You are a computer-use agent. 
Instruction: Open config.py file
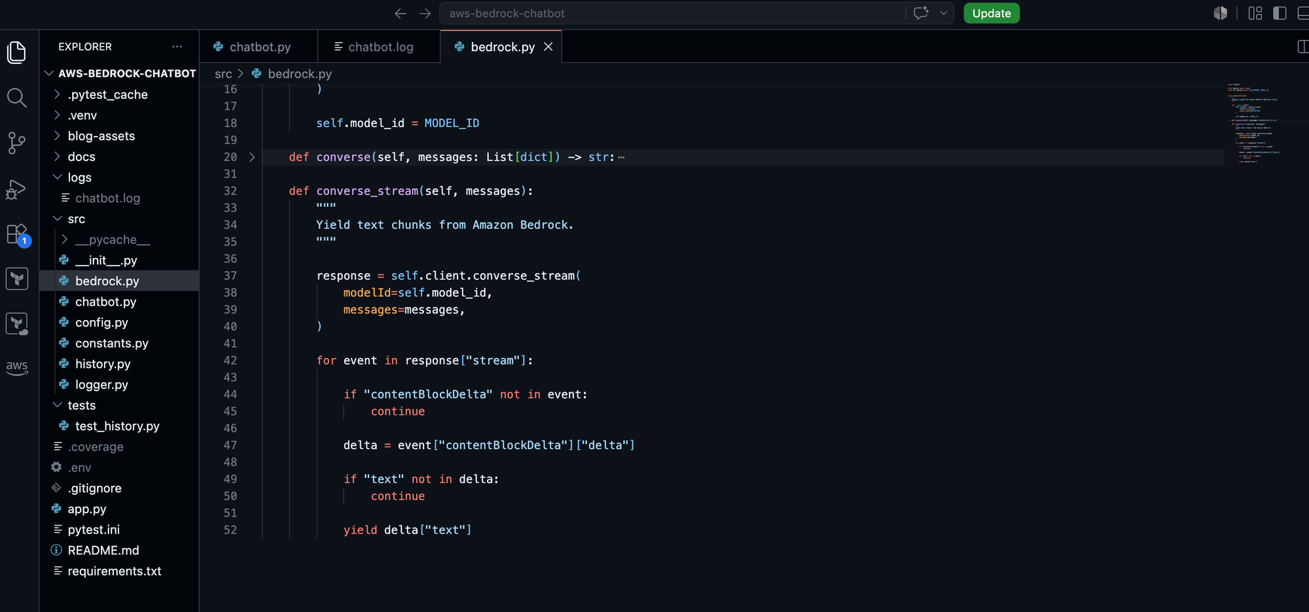pos(119,323)
